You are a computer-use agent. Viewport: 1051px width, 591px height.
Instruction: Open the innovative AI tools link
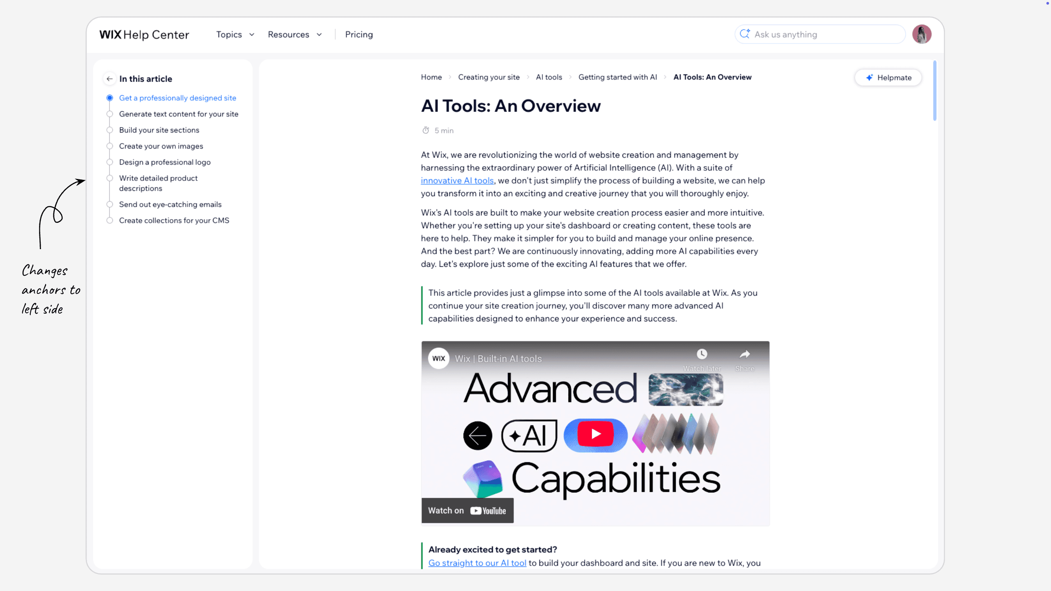tap(457, 181)
